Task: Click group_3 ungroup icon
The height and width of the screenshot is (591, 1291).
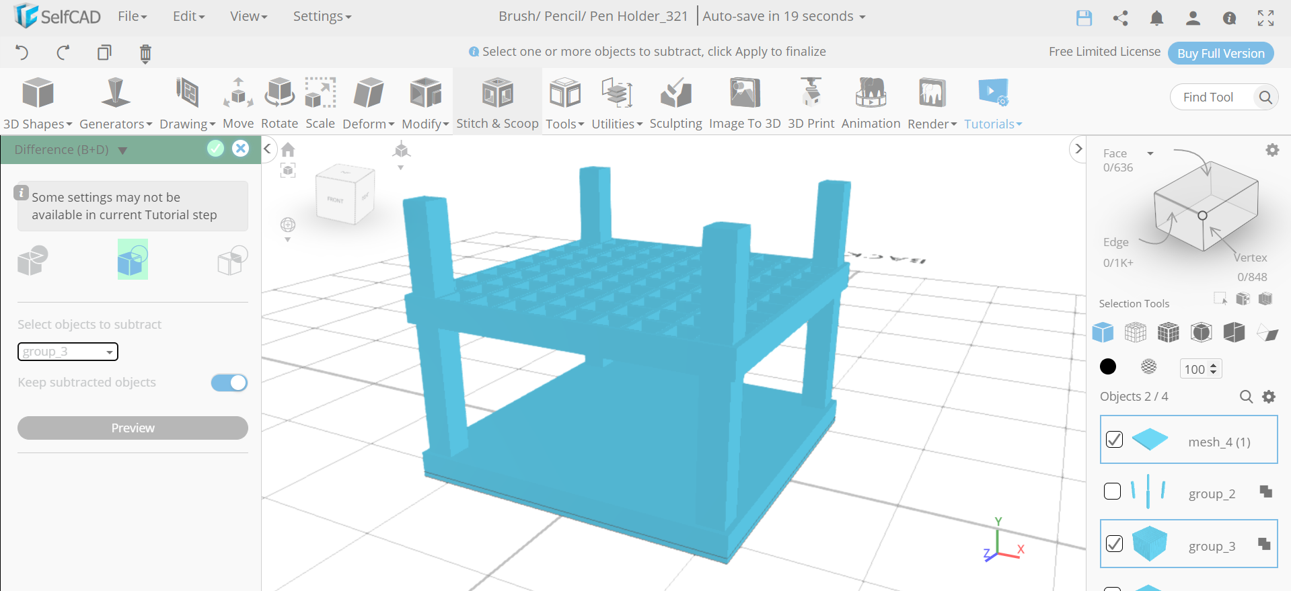Action: (1265, 543)
